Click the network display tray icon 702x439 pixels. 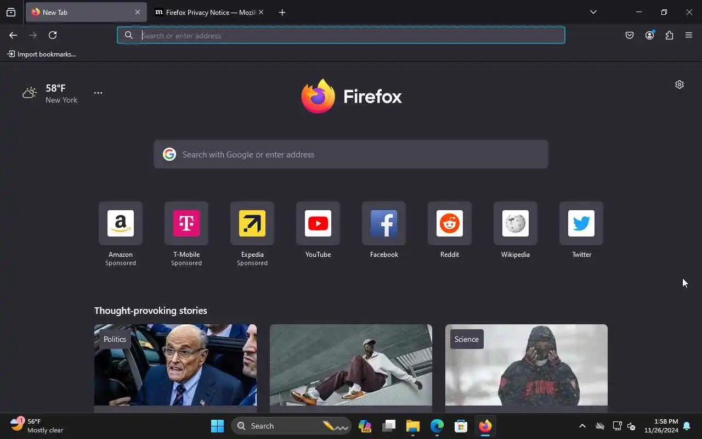click(616, 426)
